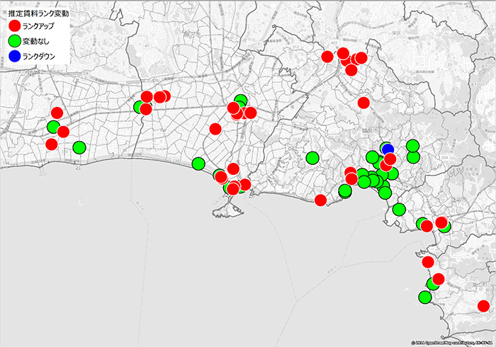Select the southernmost green marker on the peninsula
The height and width of the screenshot is (347, 496).
[x=424, y=297]
